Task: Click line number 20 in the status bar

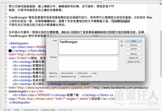Action: (5, 110)
